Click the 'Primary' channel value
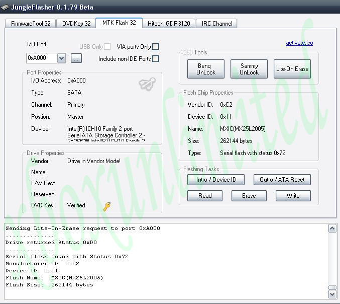Image resolution: width=340 pixels, height=304 pixels. 76,105
